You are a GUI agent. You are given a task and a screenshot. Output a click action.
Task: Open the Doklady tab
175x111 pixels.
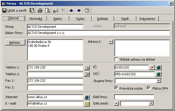[103, 19]
